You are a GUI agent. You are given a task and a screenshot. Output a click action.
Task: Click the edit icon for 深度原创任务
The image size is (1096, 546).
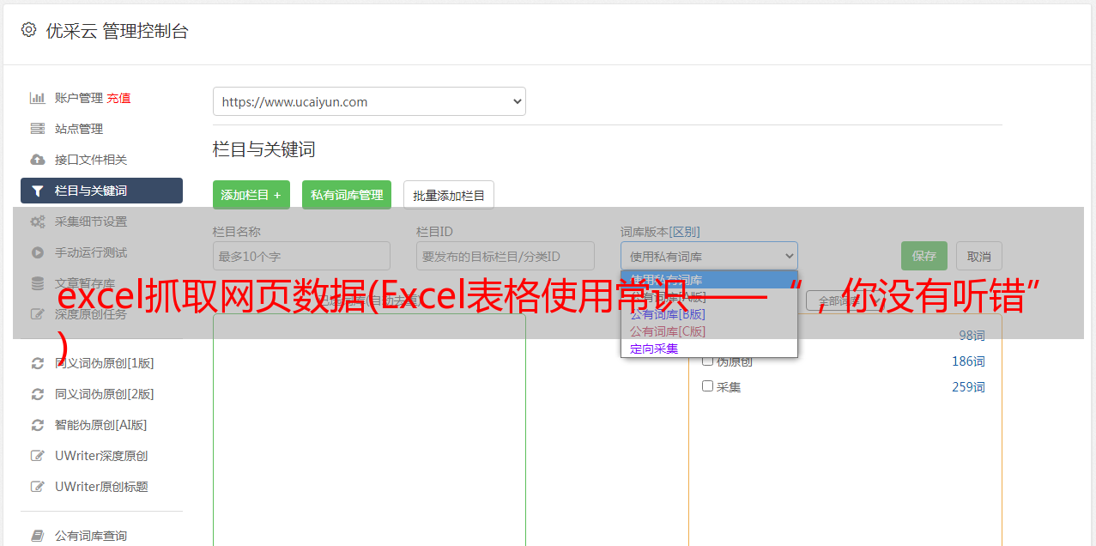37,314
